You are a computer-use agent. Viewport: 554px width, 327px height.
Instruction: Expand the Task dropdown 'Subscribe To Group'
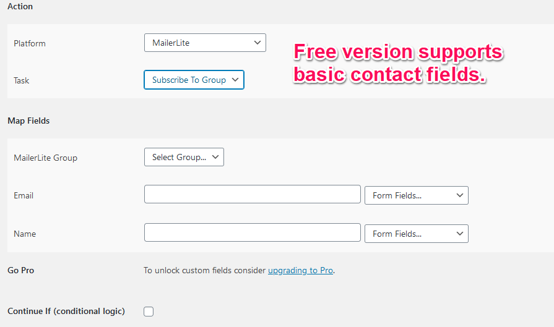tap(194, 80)
